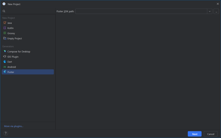Click the Compose for Desktop icon
This screenshot has width=221, height=138.
pyautogui.click(x=5, y=51)
